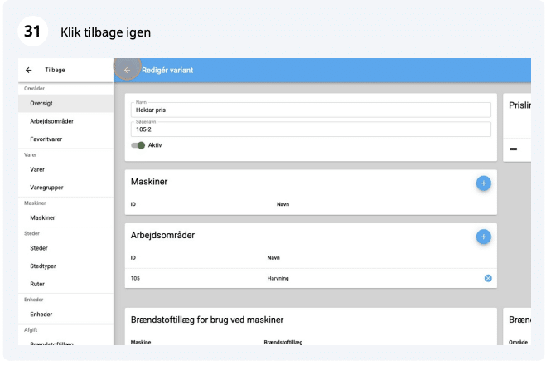The width and height of the screenshot is (546, 366).
Task: Go to Varer in the sidebar
Action: (x=37, y=169)
